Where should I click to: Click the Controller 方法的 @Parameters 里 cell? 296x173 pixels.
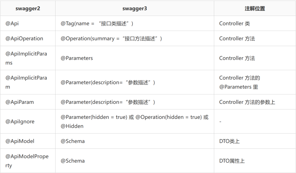point(255,82)
